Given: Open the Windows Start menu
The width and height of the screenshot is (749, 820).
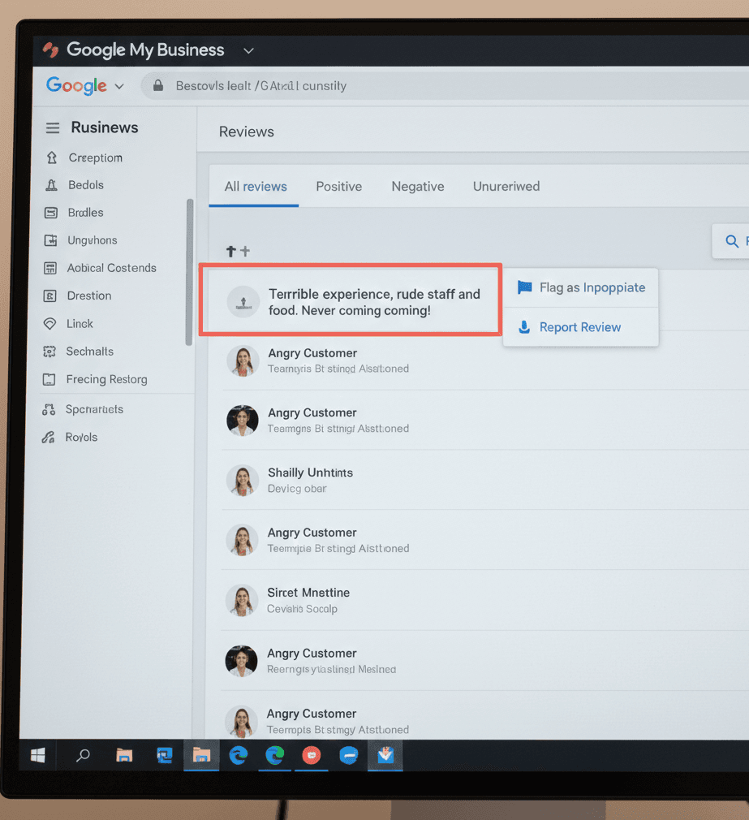Looking at the screenshot, I should click(x=37, y=755).
